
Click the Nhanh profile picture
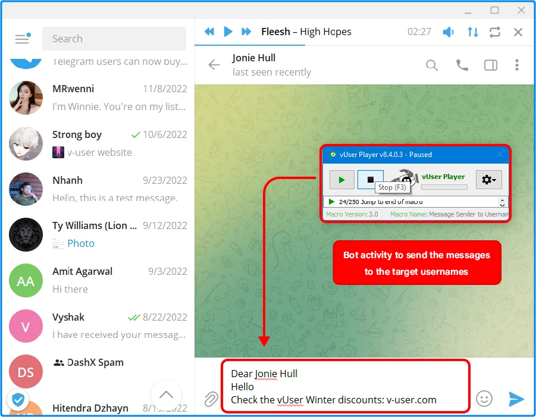[26, 189]
